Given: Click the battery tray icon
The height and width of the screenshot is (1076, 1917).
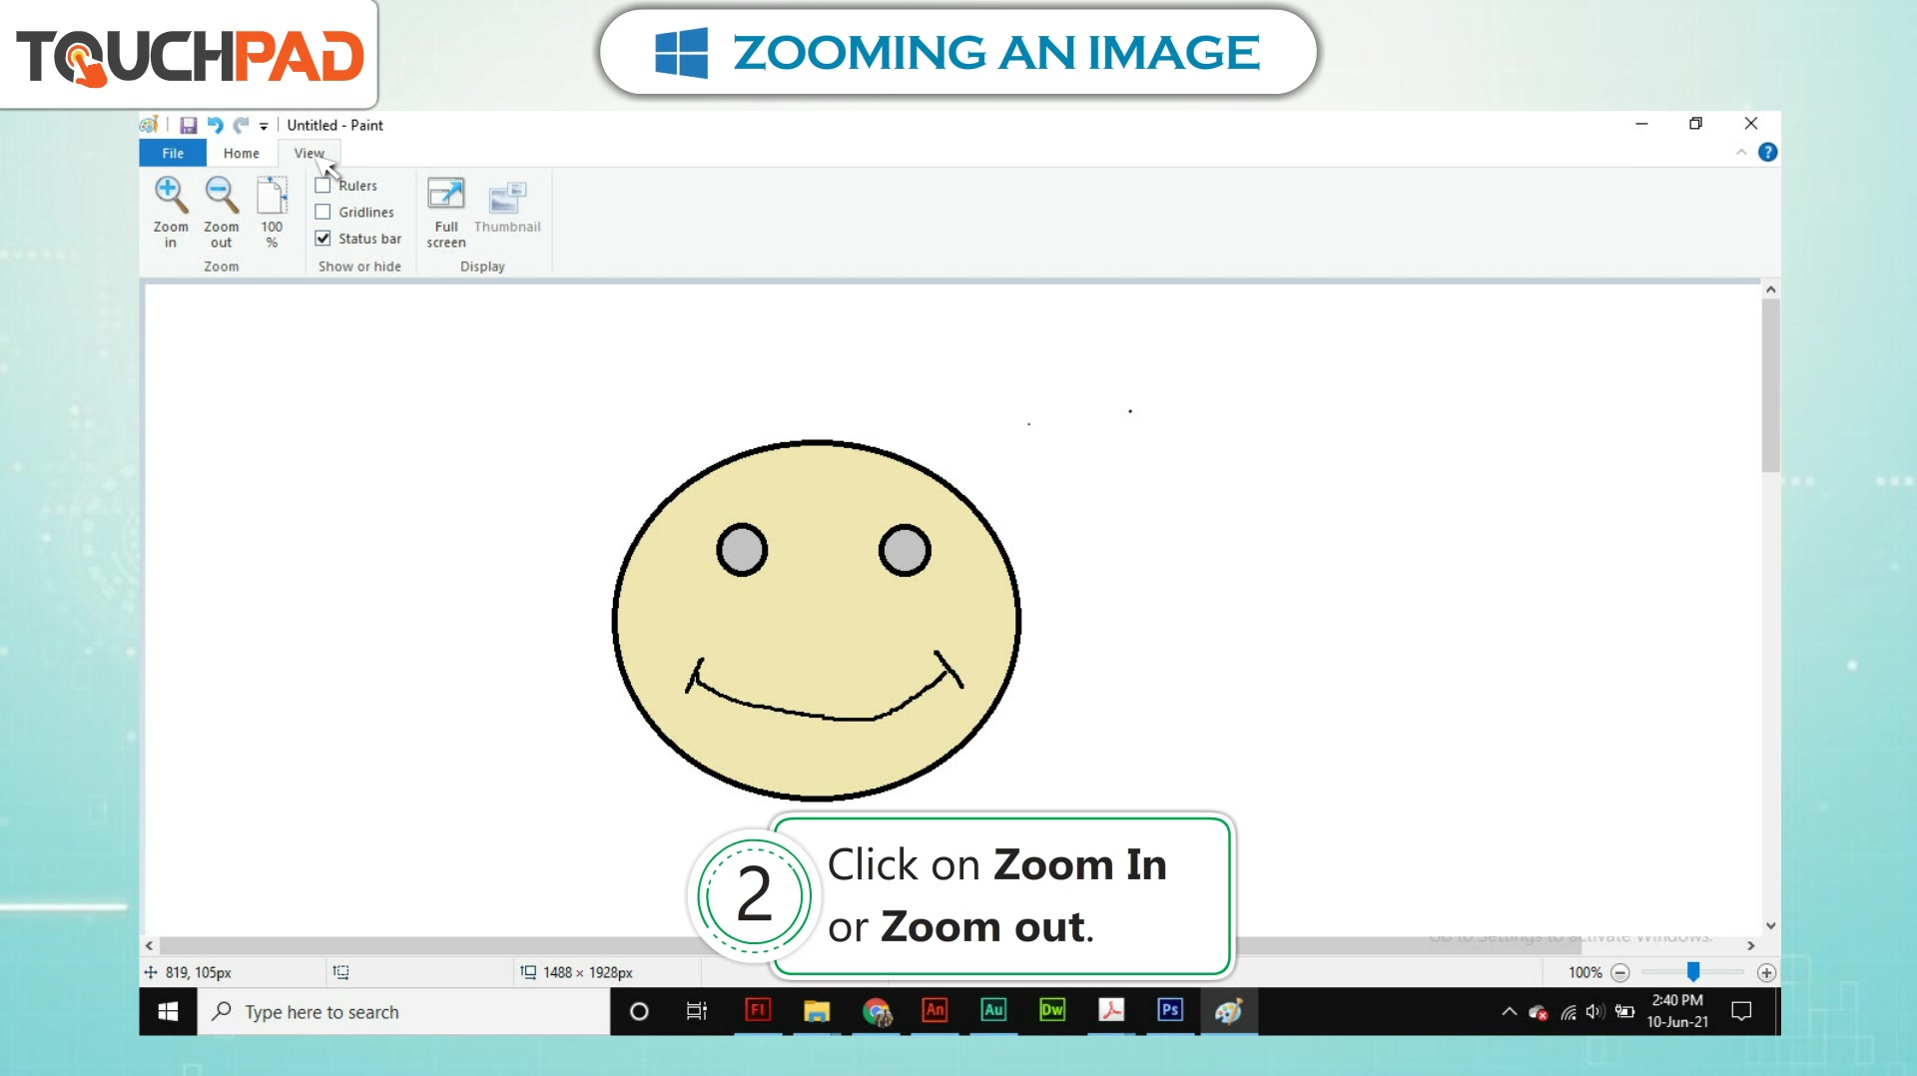Looking at the screenshot, I should pos(1624,1011).
